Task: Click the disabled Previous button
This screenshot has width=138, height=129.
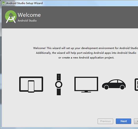Action: click(x=105, y=121)
